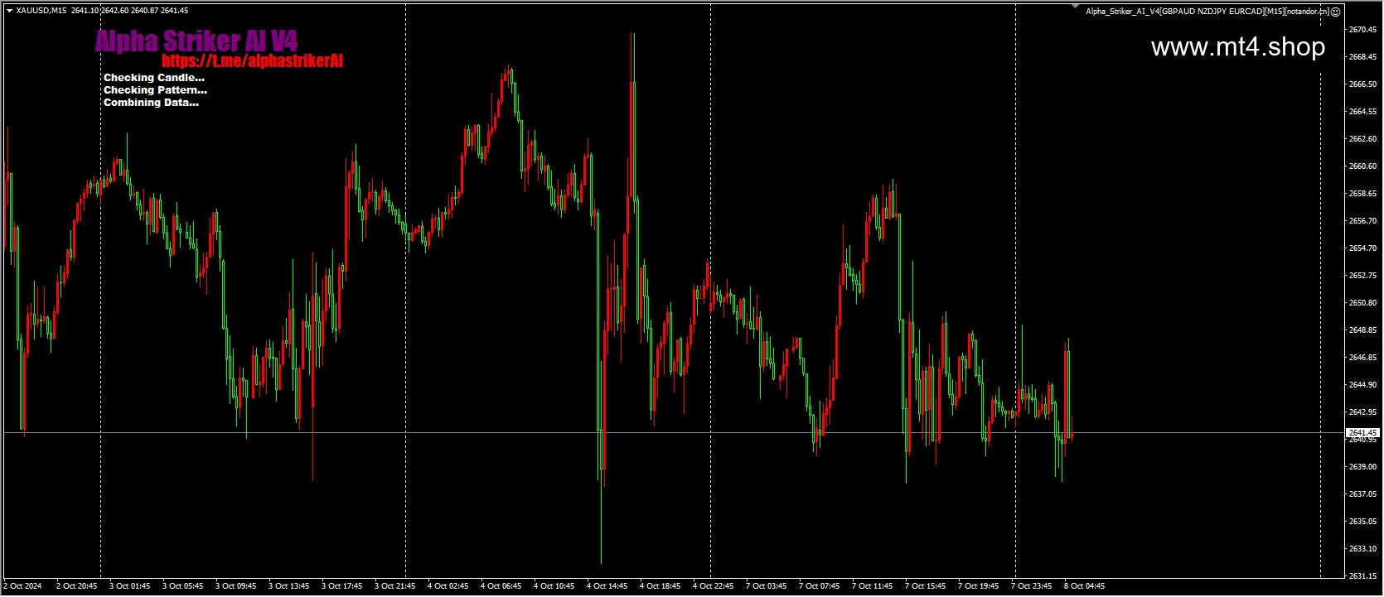Screen dimensions: 1384x597
Task: Click the expert advisor smiley face icon
Action: (x=1335, y=12)
